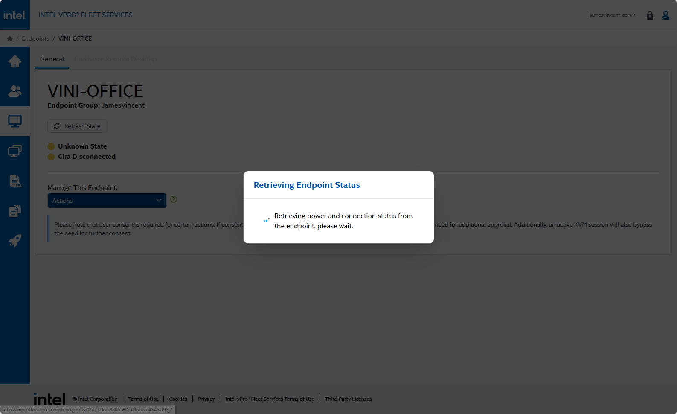Open the Privacy footer link
Image resolution: width=677 pixels, height=414 pixels.
(206, 399)
